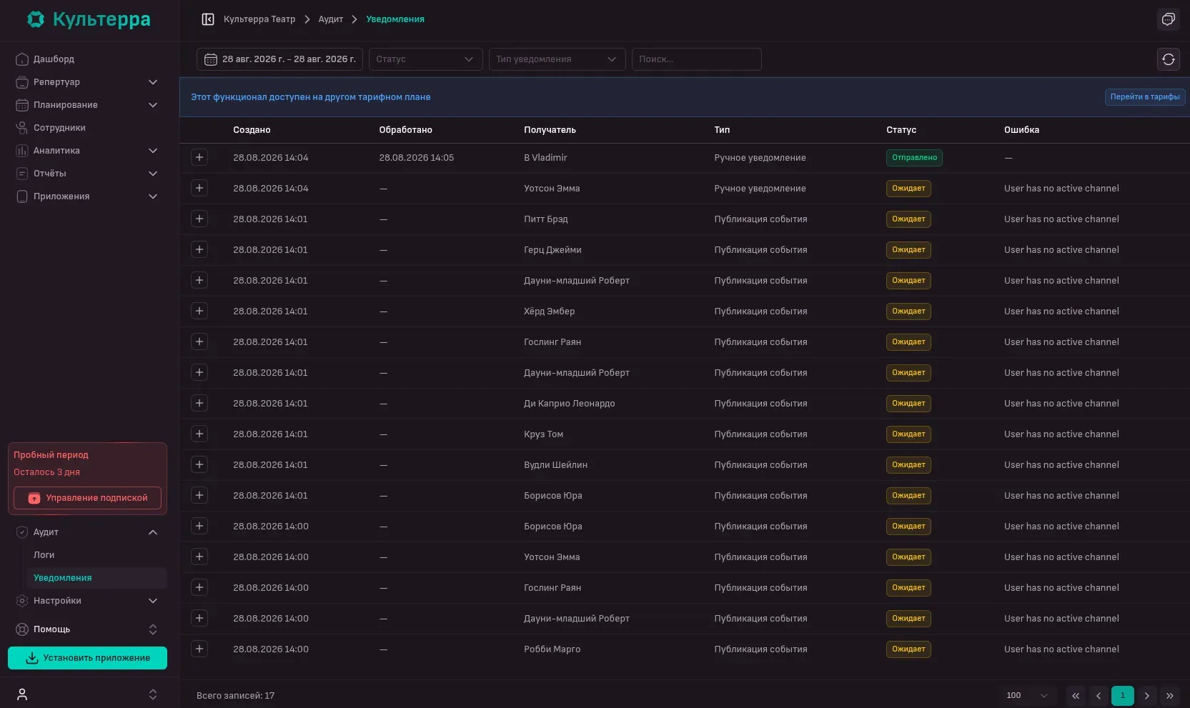
Task: Focus the Поиск search field
Action: pyautogui.click(x=697, y=59)
